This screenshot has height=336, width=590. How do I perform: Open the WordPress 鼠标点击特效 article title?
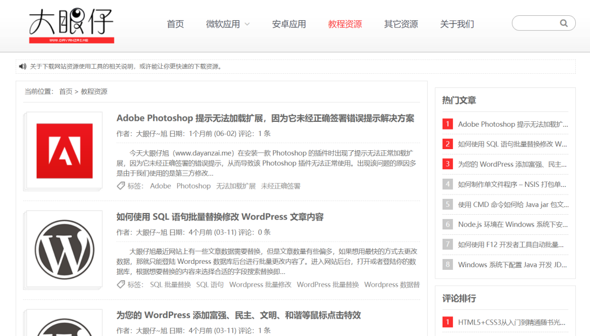(x=239, y=315)
